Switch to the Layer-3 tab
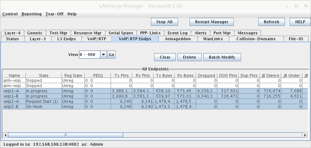Image resolution: width=311 pixels, height=148 pixels. [38, 39]
